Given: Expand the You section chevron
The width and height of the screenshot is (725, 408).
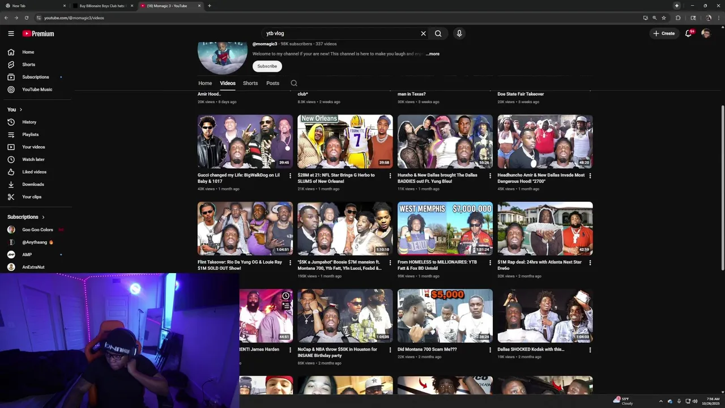Looking at the screenshot, I should point(21,109).
